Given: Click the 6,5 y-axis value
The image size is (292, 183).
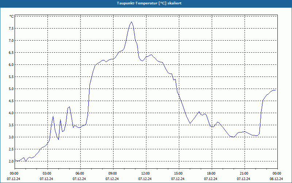Looking at the screenshot, I should [x=11, y=53].
